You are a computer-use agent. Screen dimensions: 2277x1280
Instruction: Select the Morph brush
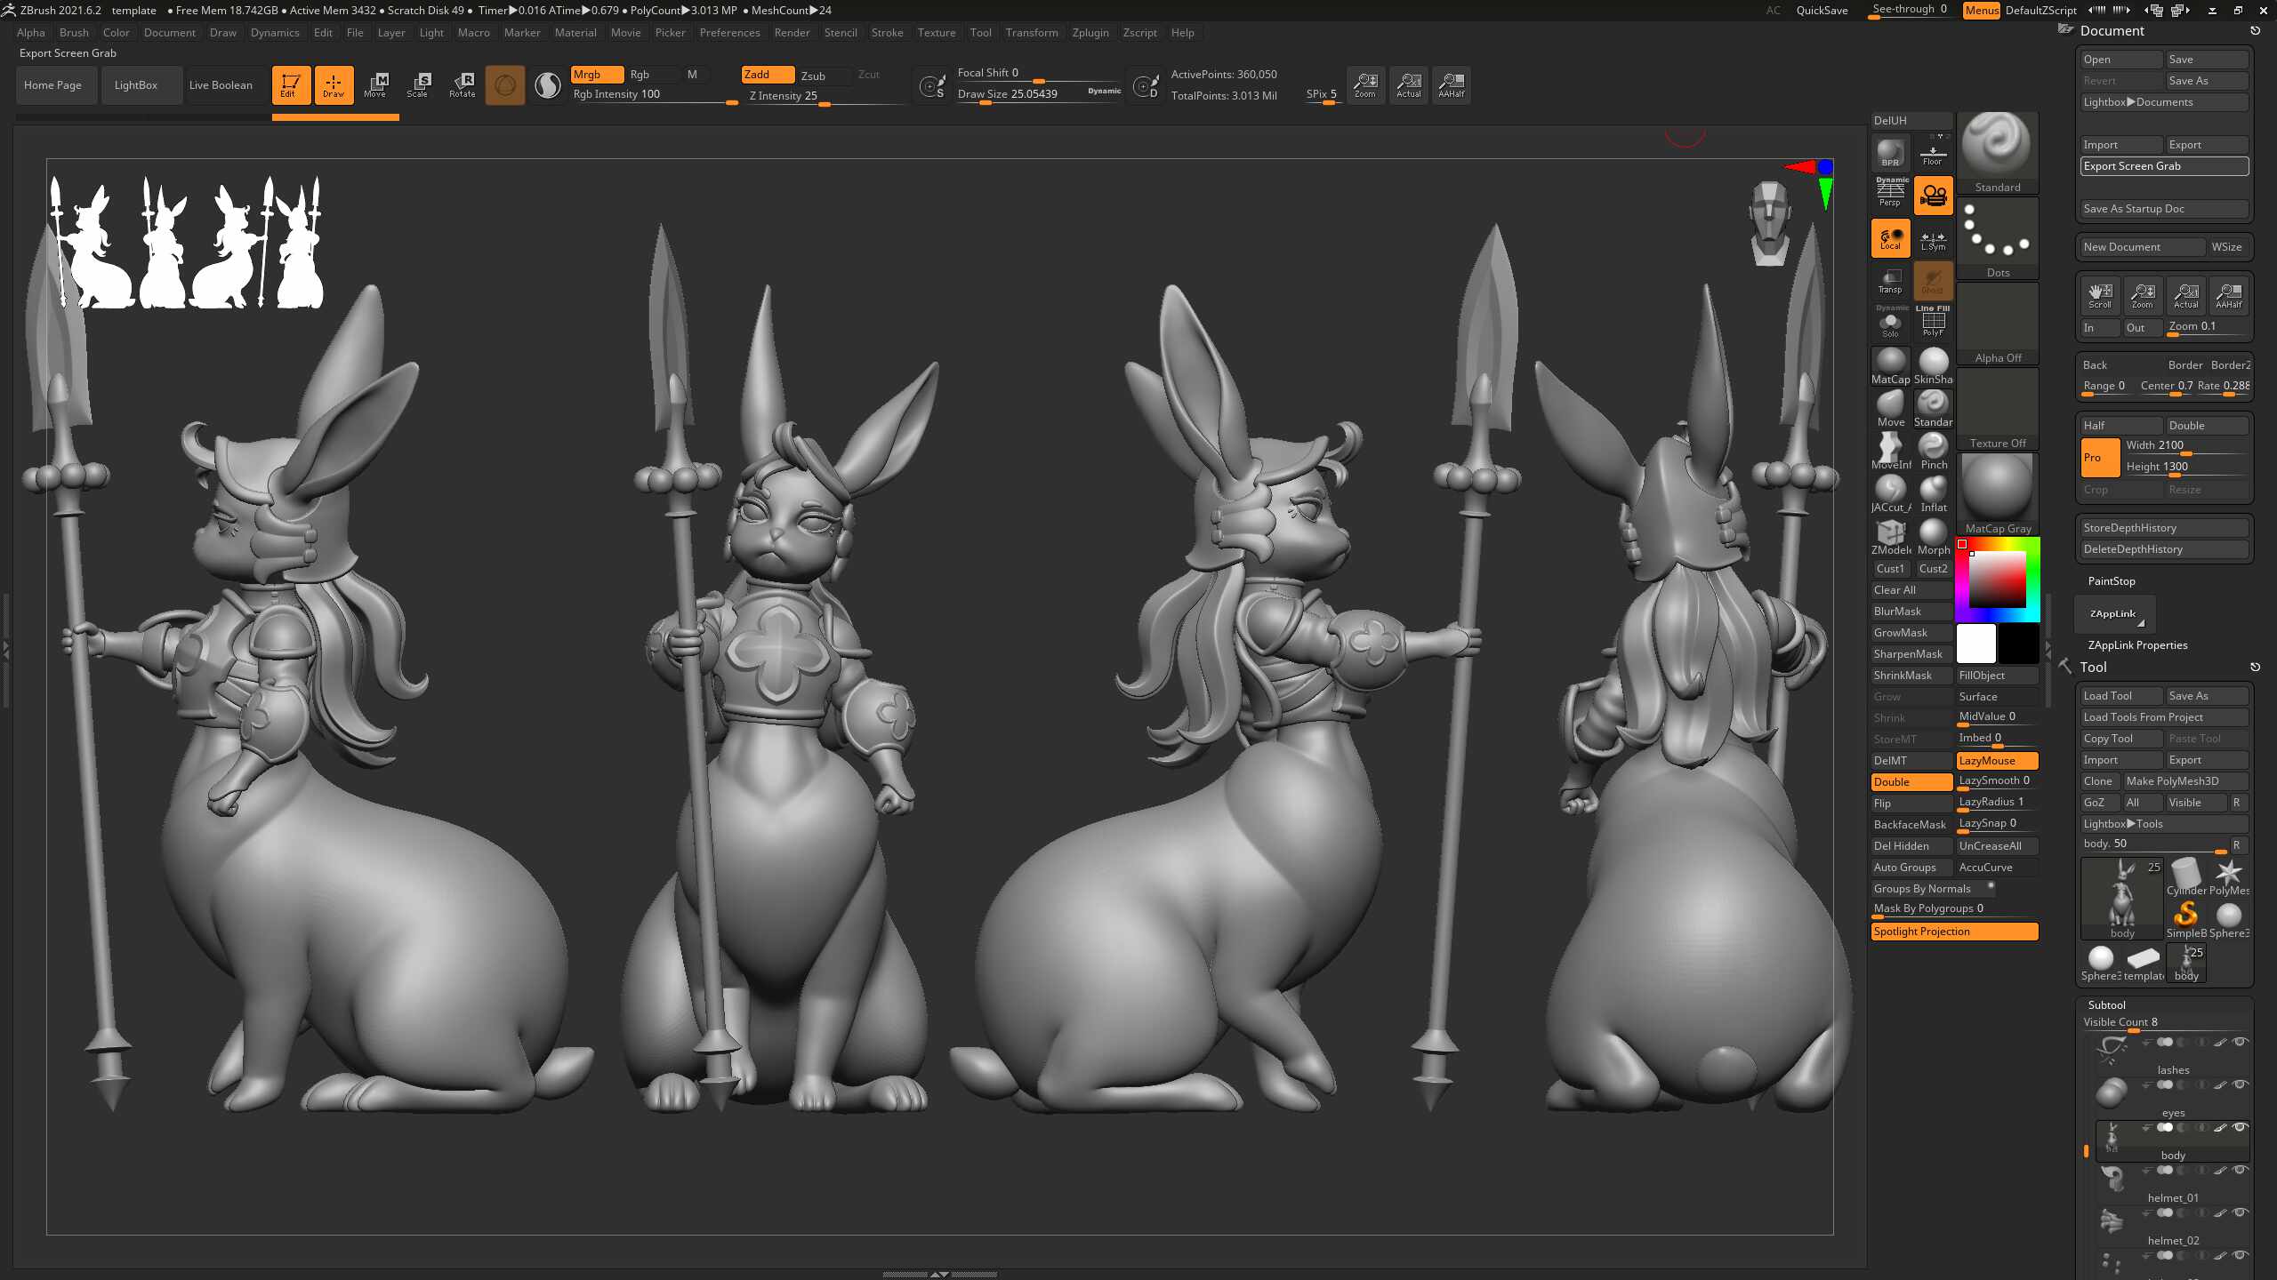[x=1933, y=537]
